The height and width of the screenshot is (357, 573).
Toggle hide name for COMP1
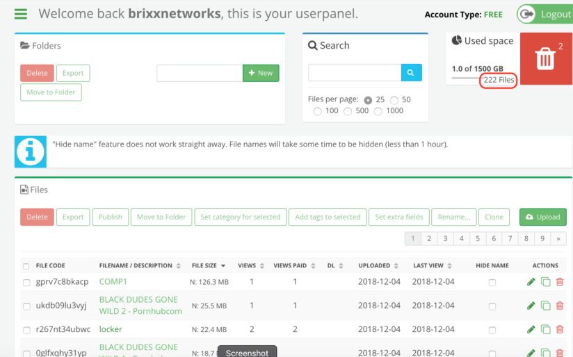[492, 283]
